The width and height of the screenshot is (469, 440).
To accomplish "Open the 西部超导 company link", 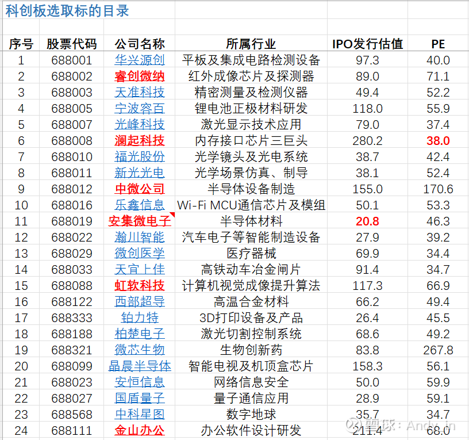I will click(x=140, y=302).
